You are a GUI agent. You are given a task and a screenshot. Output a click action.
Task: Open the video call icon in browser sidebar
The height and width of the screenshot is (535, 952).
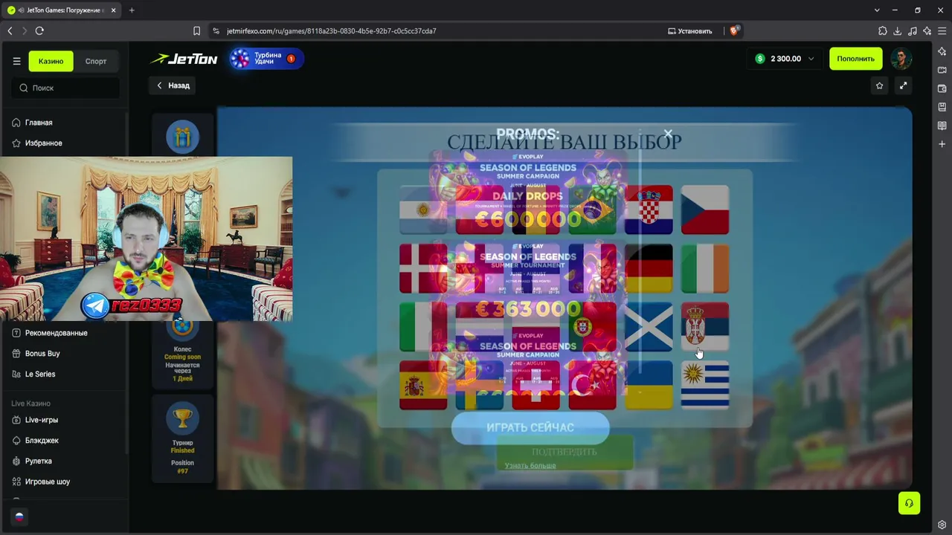coord(942,70)
